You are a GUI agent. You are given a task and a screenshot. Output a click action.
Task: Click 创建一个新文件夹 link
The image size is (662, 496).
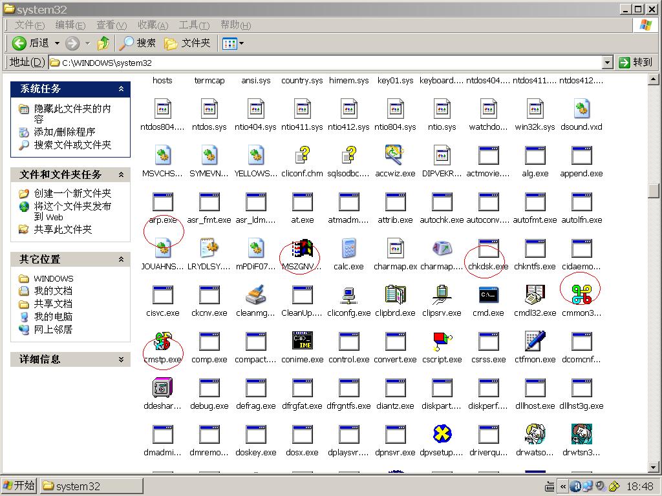click(72, 193)
